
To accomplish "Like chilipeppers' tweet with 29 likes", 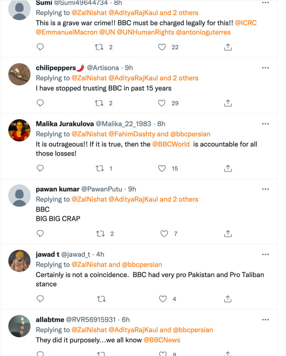I will 162,103.
